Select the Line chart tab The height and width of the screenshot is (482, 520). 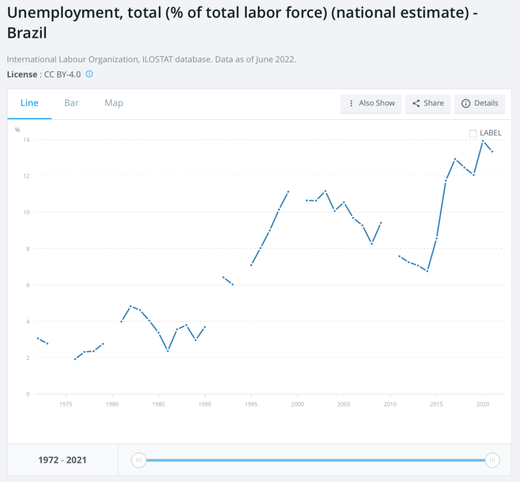[29, 103]
